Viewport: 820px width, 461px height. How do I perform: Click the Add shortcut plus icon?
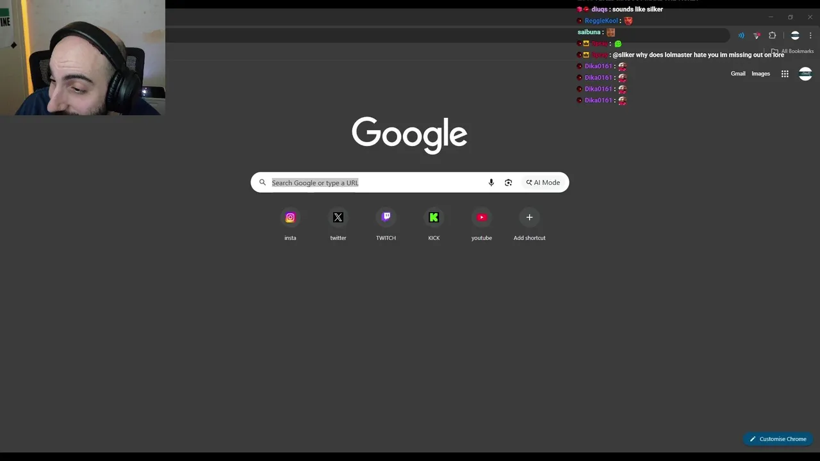529,217
